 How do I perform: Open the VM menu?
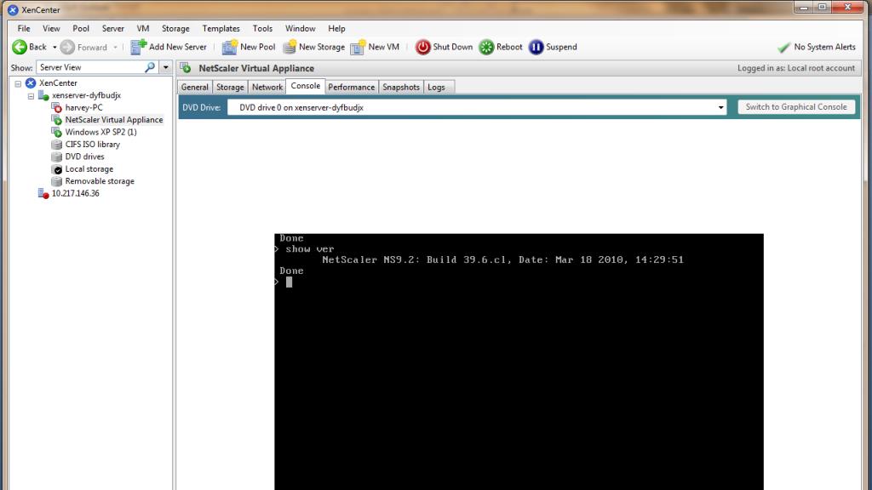[143, 28]
